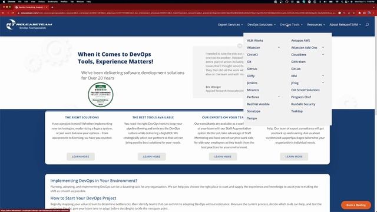This screenshot has height=212, width=377.
Task: Open Mirantis from the tools menu
Action: click(x=253, y=90)
